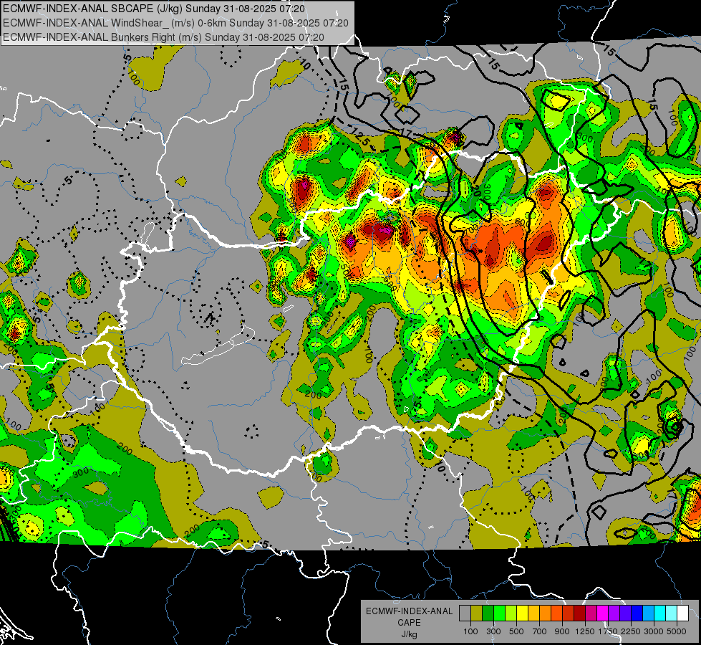Select the violet swatch left of 2250 tick
Screen dimensions: 701x645
pyautogui.click(x=625, y=613)
